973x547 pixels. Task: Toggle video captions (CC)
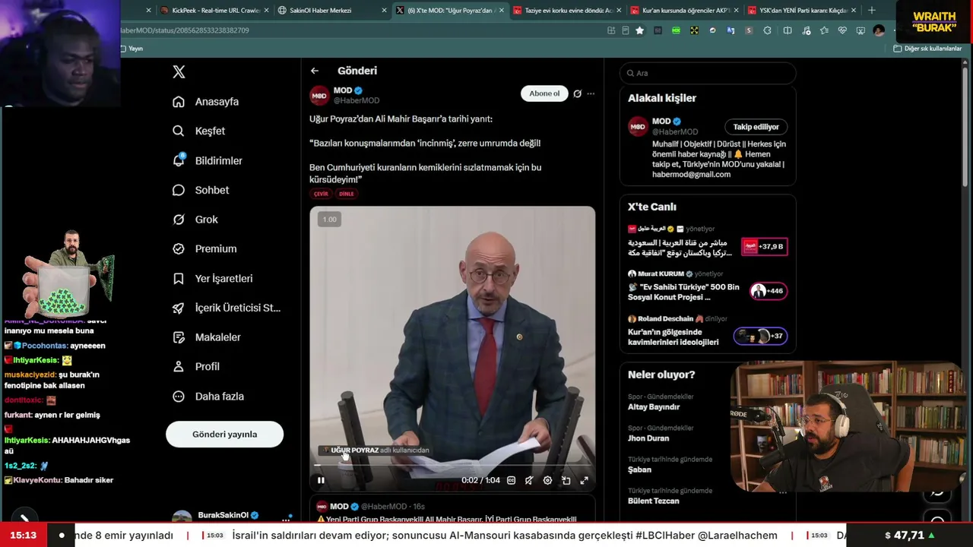coord(511,480)
